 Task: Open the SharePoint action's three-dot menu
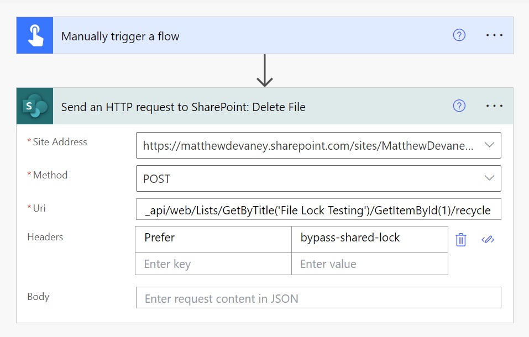pyautogui.click(x=494, y=106)
